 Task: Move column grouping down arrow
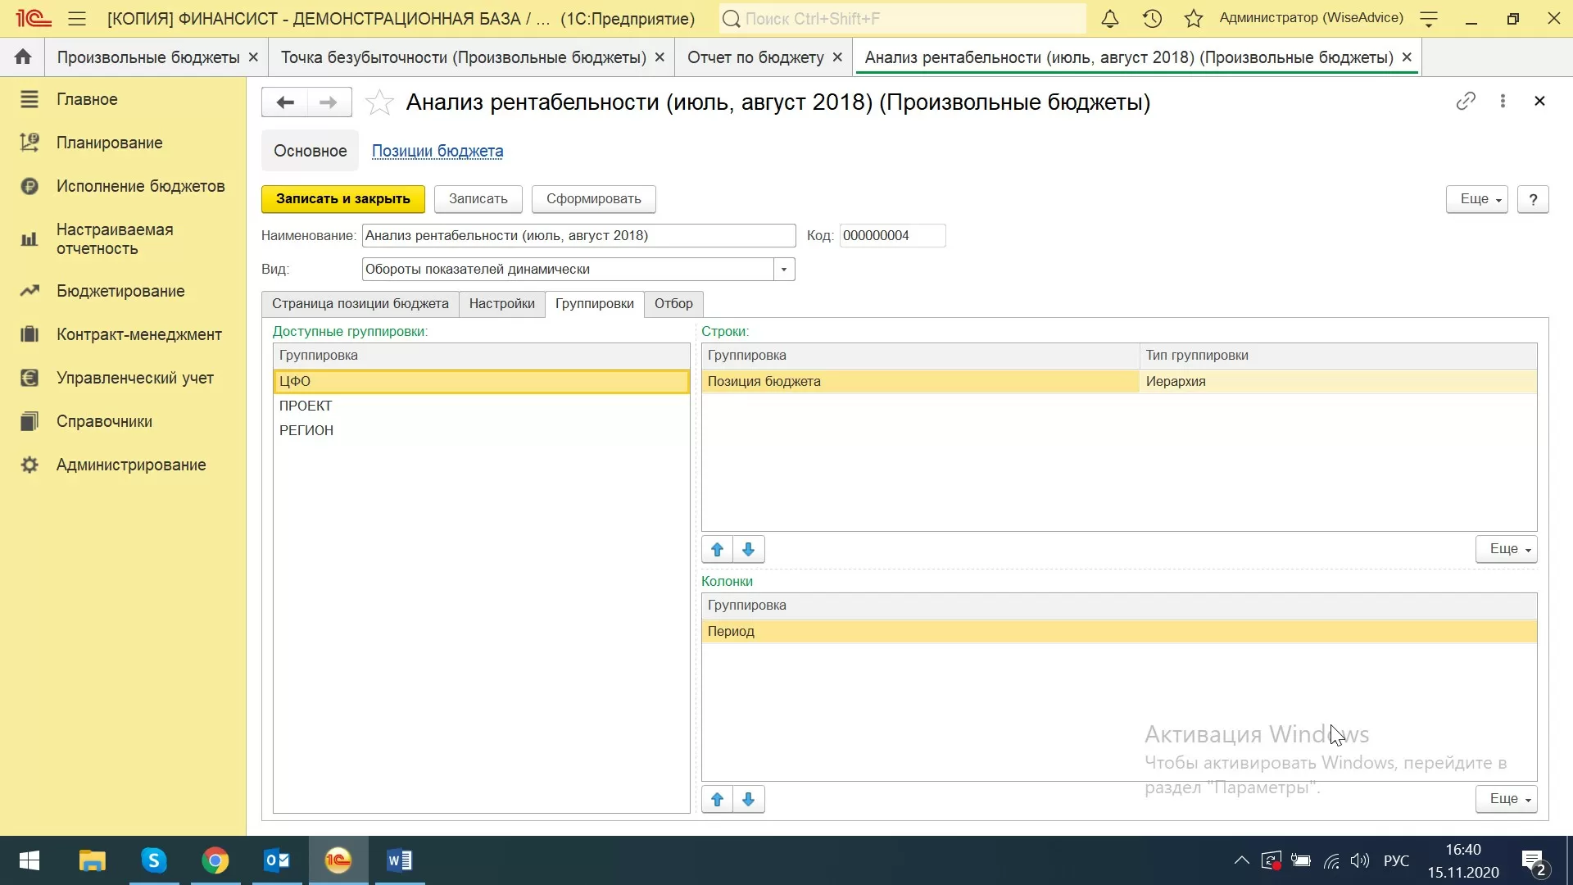tap(748, 800)
